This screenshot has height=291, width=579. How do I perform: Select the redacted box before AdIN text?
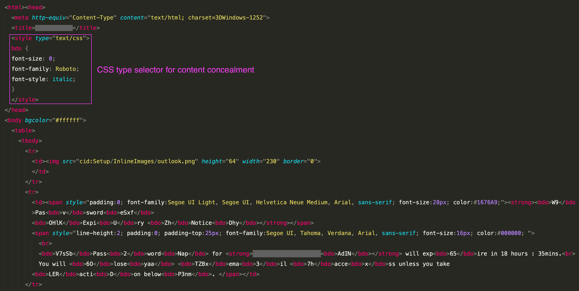click(x=287, y=253)
